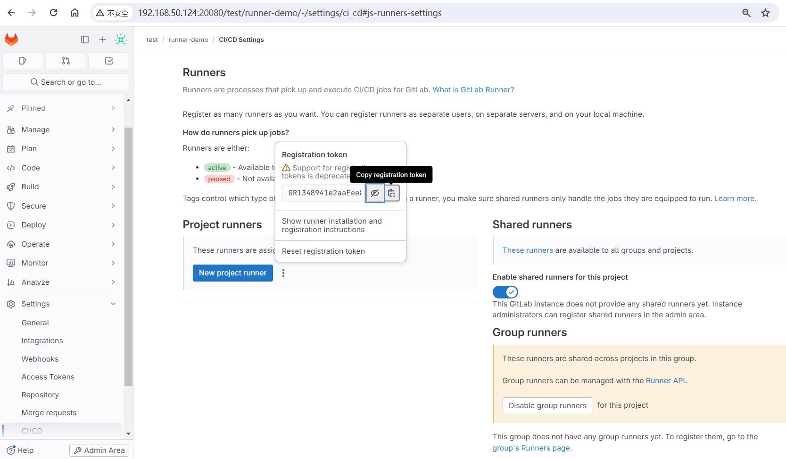The image size is (786, 459).
Task: Open the merge requests icon in sidebar
Action: 66,61
